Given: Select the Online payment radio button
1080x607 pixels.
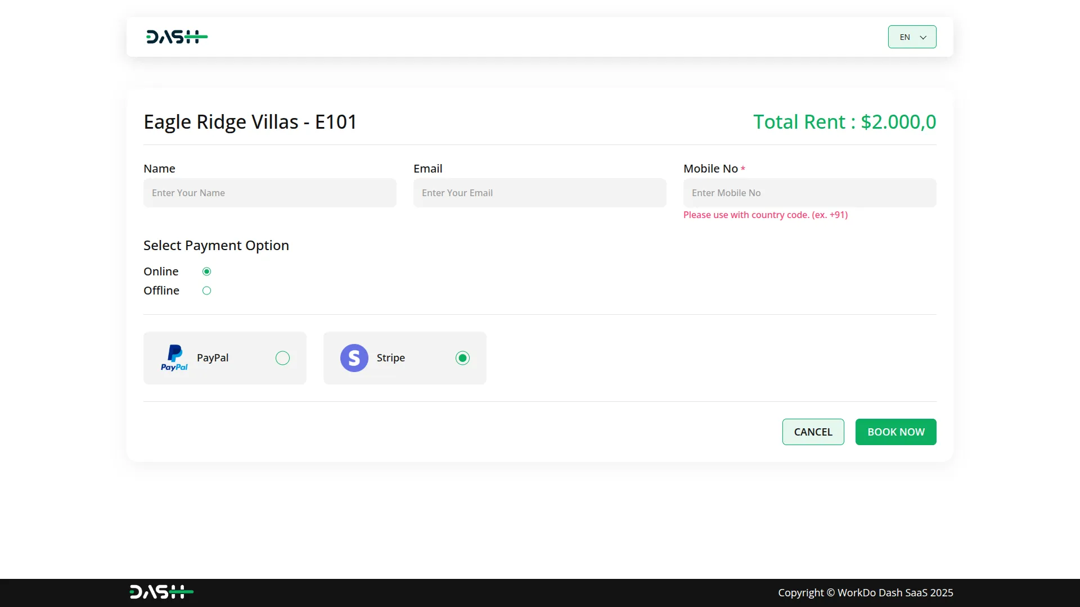Looking at the screenshot, I should (206, 271).
